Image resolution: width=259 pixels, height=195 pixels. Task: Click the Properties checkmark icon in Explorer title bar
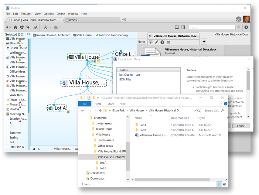[89, 98]
